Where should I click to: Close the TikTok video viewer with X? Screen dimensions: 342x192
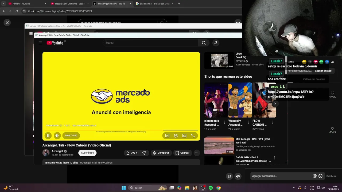(x=7, y=23)
